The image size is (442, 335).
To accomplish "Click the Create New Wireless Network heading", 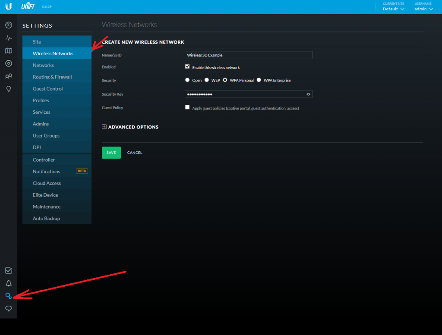I will tap(143, 42).
